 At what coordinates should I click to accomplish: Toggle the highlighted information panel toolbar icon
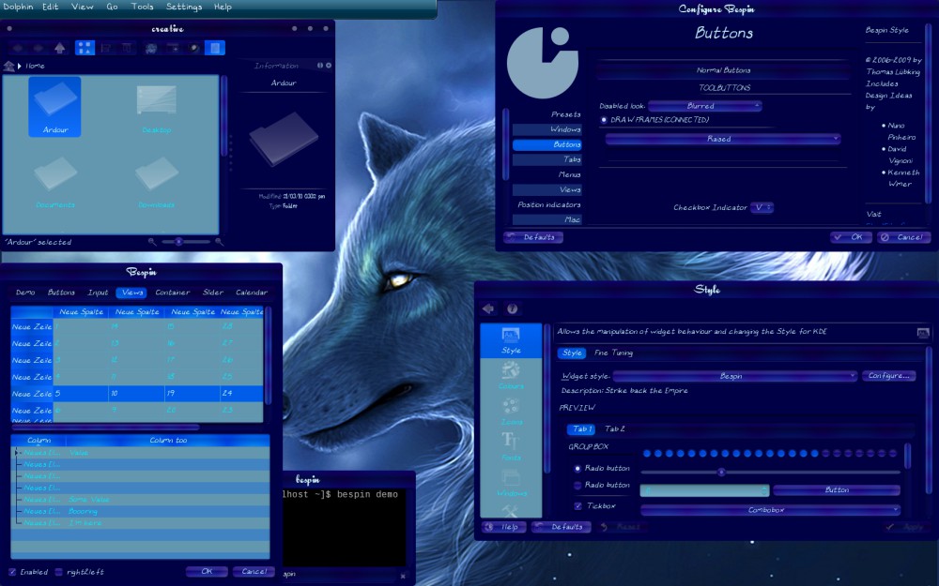215,48
